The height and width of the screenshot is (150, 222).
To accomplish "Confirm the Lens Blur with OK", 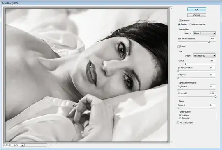I will (197, 9).
